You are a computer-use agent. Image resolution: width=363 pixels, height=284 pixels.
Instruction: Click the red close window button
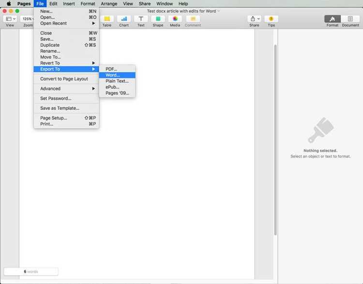coord(4,11)
